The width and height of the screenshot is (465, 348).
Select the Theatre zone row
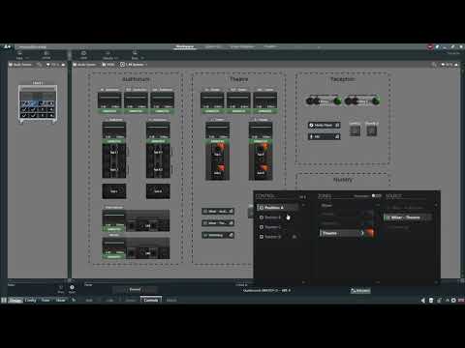click(342, 233)
